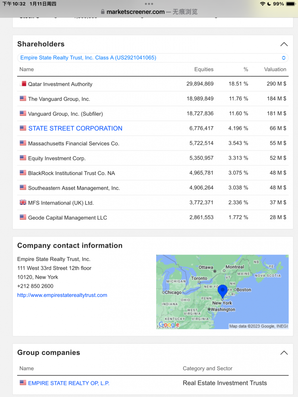Image resolution: width=298 pixels, height=397 pixels.
Task: Click the Google logo on the map
Action: click(x=169, y=325)
